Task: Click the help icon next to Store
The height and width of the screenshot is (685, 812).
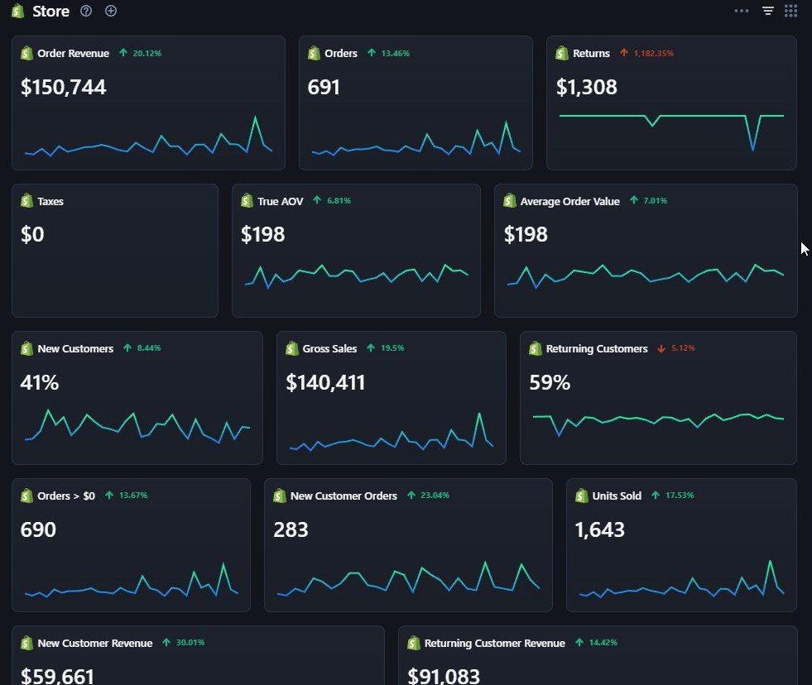Action: [x=86, y=11]
